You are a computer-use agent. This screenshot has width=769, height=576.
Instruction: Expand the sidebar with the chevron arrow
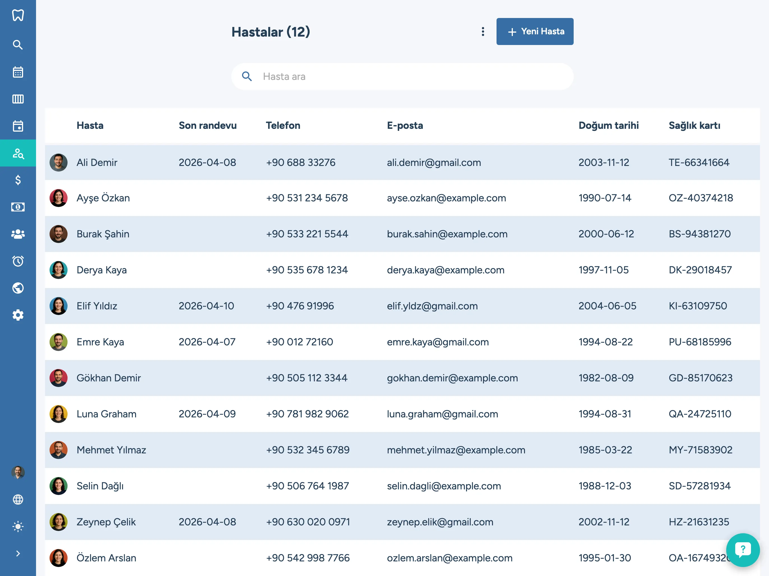(18, 553)
